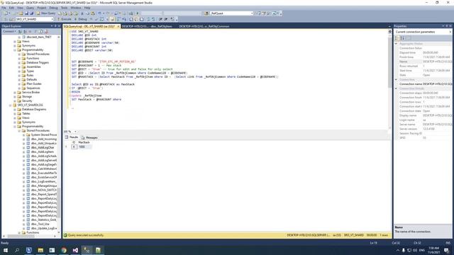Open the Query menu

coord(30,8)
